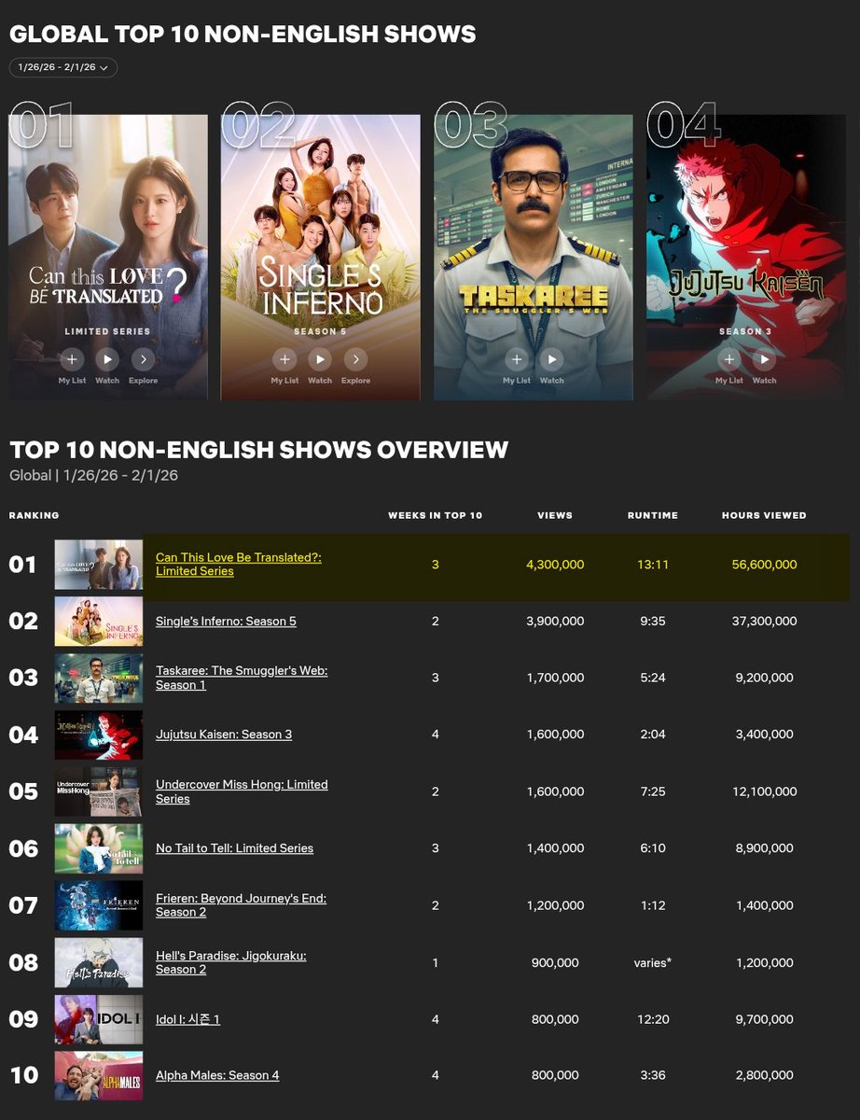Open Hell's Paradise: Jigokuraku: Season 2 link
This screenshot has width=860, height=1120.
tap(230, 962)
